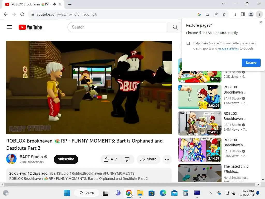Viewport: 265px width, 199px height.
Task: Click the magnifier search button on YouTube
Action: [x=175, y=27]
